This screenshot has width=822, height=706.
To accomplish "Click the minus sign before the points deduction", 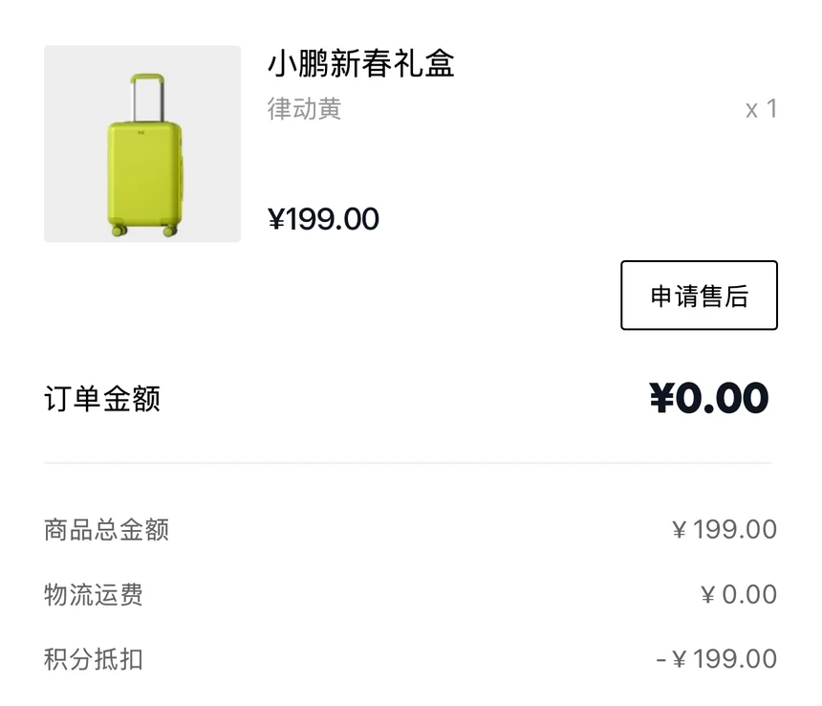I will [660, 659].
